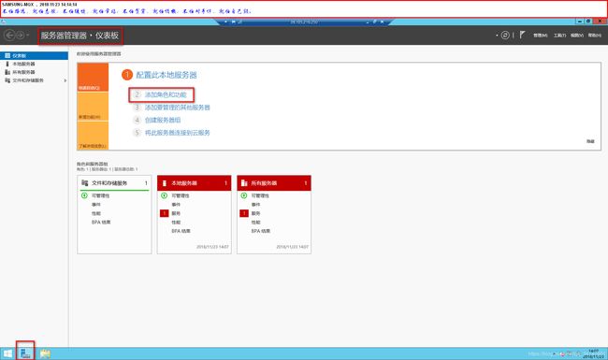Click the 创建服务器组 link
Image resolution: width=608 pixels, height=360 pixels.
pos(163,120)
